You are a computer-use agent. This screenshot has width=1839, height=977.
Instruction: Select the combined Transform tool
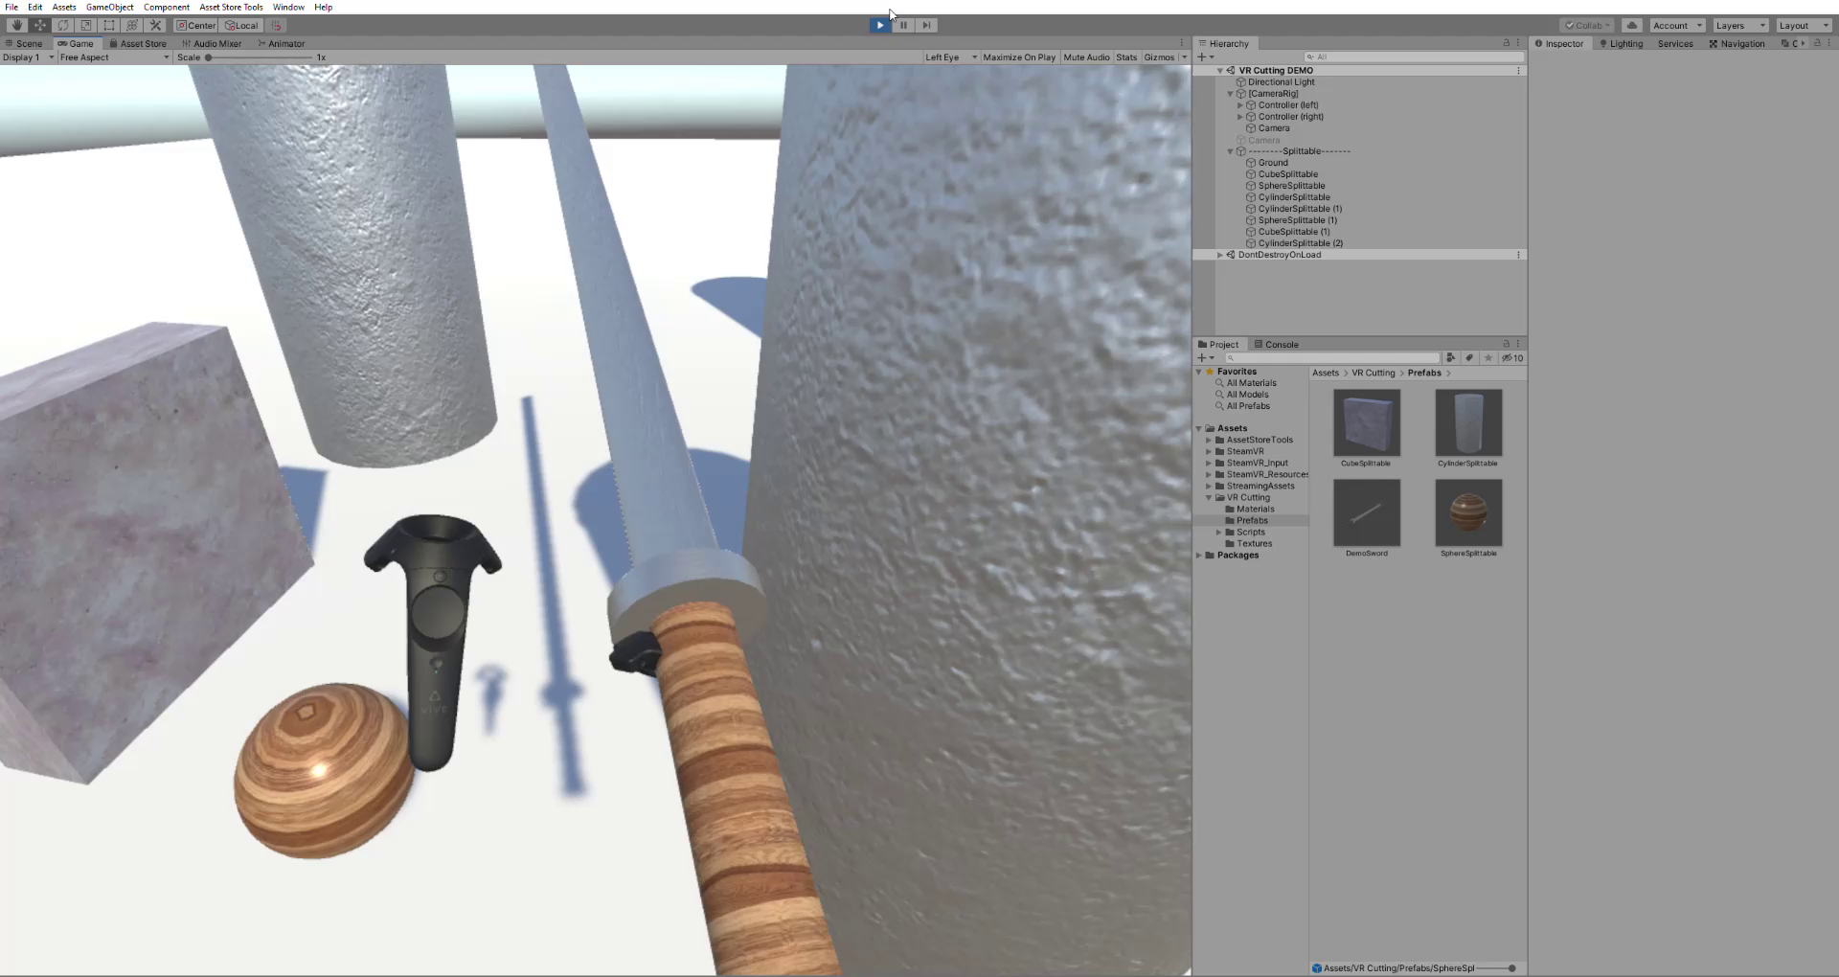pyautogui.click(x=132, y=25)
